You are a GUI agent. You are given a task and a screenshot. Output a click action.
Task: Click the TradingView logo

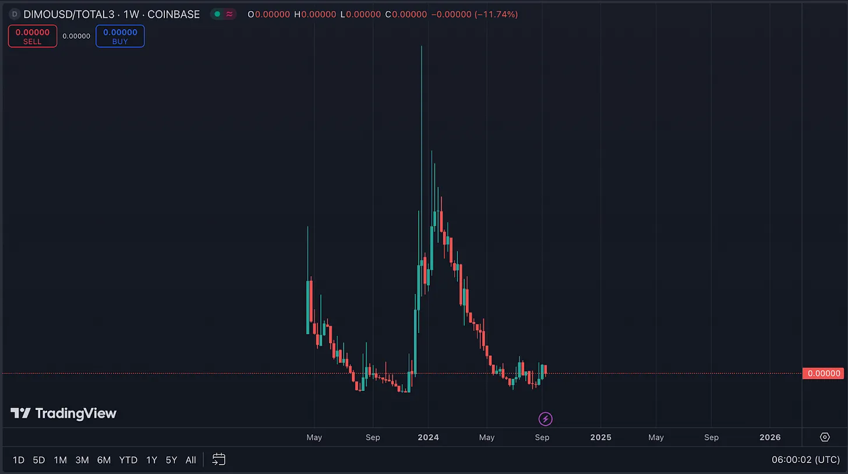[x=63, y=413]
